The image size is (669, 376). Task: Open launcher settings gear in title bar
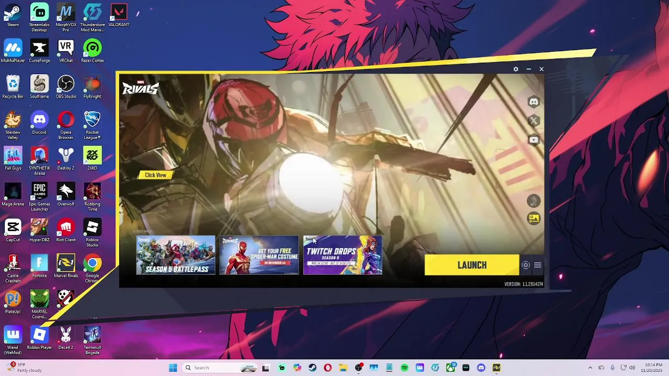point(516,69)
